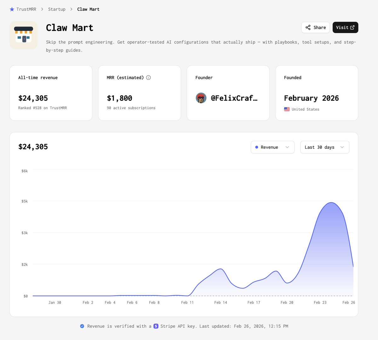Click the TrustMRR star logo icon
This screenshot has width=378, height=340.
(12, 9)
